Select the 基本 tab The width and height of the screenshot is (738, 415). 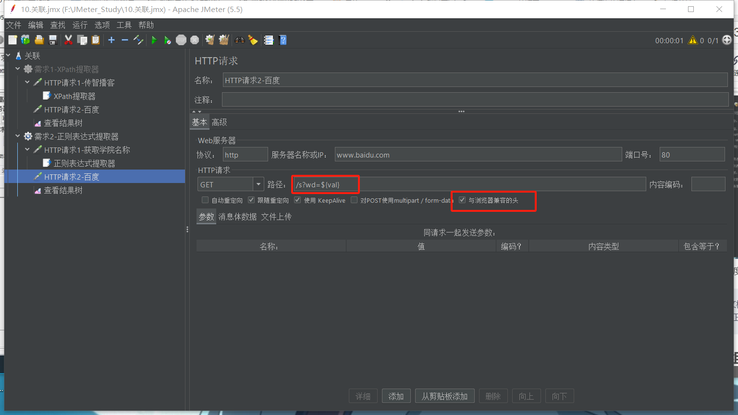point(199,122)
